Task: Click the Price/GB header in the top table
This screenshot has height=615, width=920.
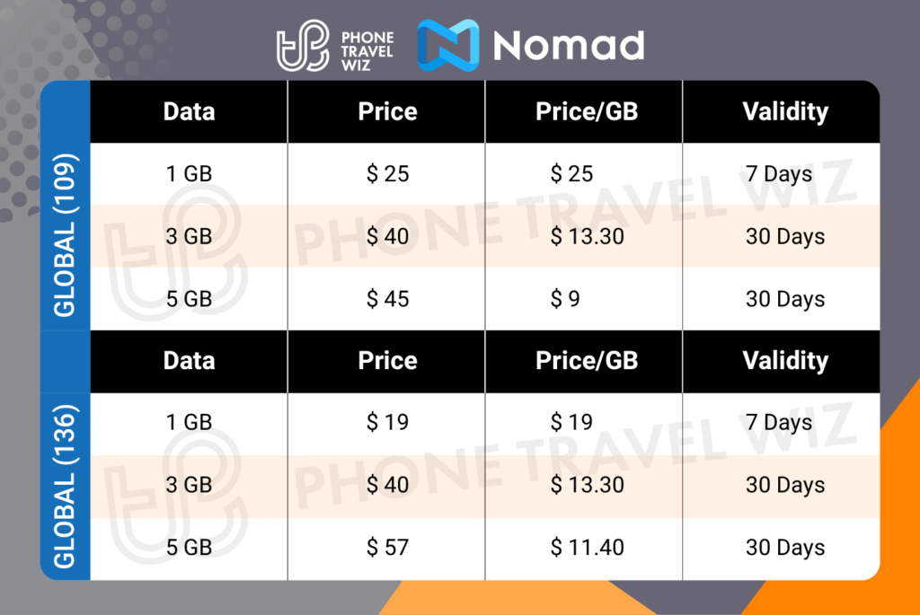Action: tap(586, 112)
